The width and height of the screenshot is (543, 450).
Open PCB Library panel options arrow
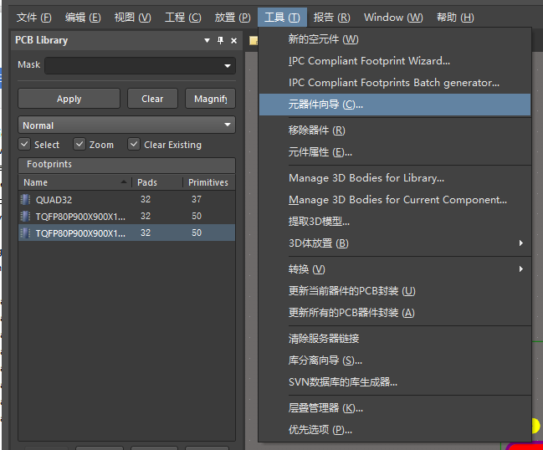pos(207,40)
